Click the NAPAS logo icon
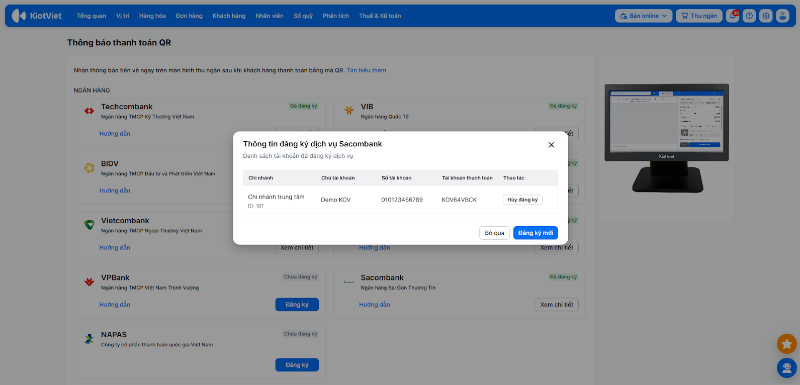 (89, 339)
